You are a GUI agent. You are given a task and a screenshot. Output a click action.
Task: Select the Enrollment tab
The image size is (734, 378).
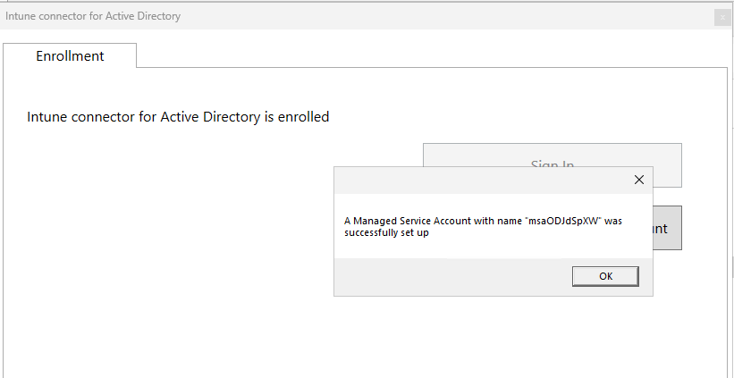70,55
